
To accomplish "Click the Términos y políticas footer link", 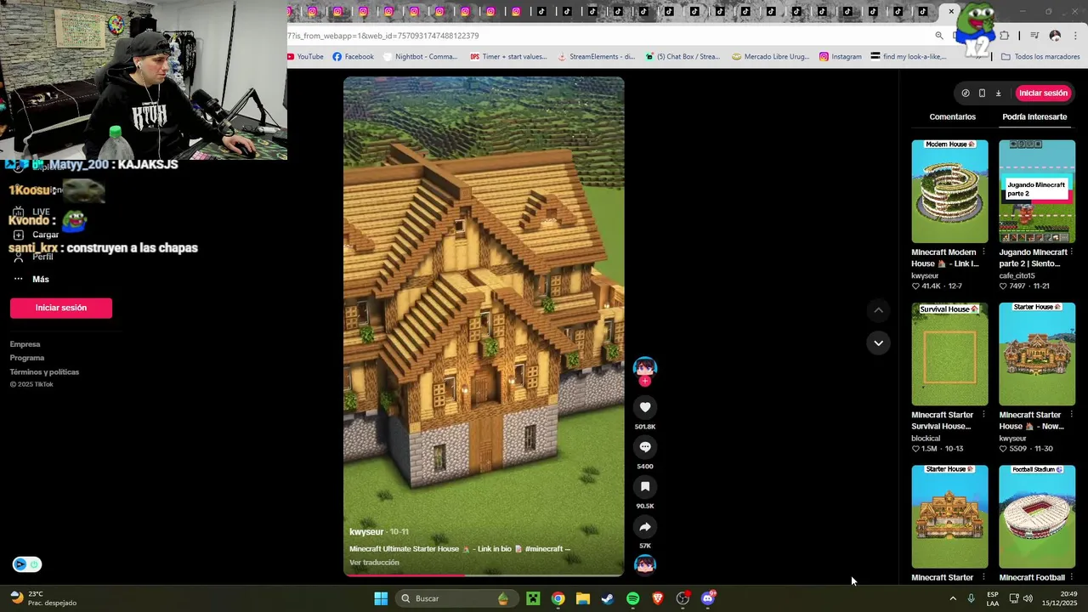I will click(44, 372).
